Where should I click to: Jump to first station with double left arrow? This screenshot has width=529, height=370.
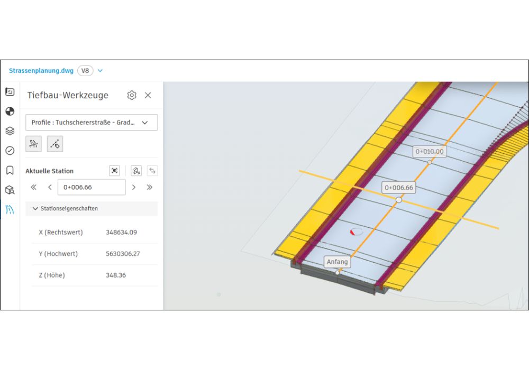tap(33, 187)
